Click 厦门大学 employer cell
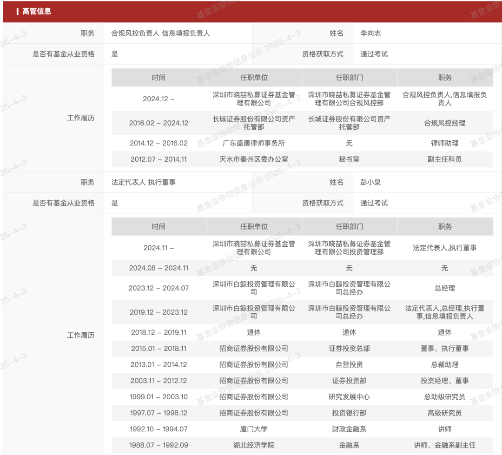Image resolution: width=502 pixels, height=455 pixels. pos(254,429)
